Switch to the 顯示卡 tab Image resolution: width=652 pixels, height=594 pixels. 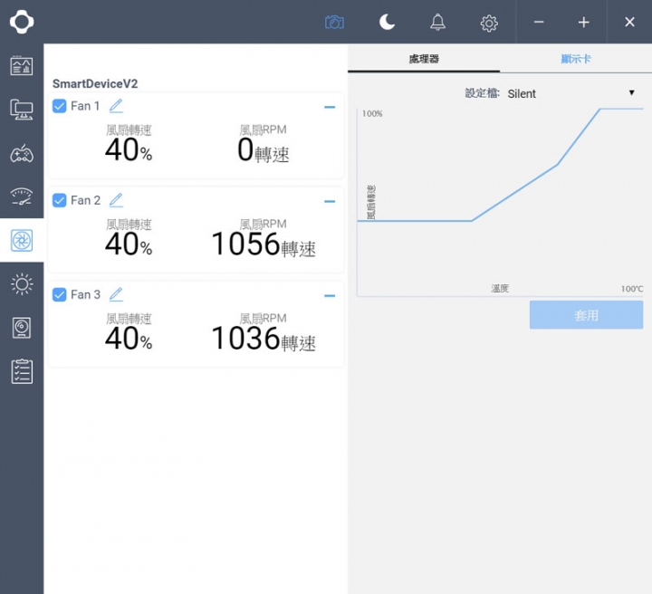(576, 59)
